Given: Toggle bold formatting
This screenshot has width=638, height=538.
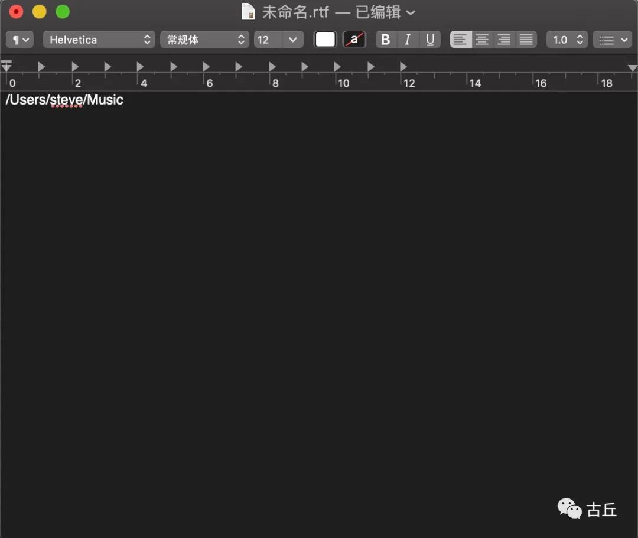Looking at the screenshot, I should tap(386, 40).
